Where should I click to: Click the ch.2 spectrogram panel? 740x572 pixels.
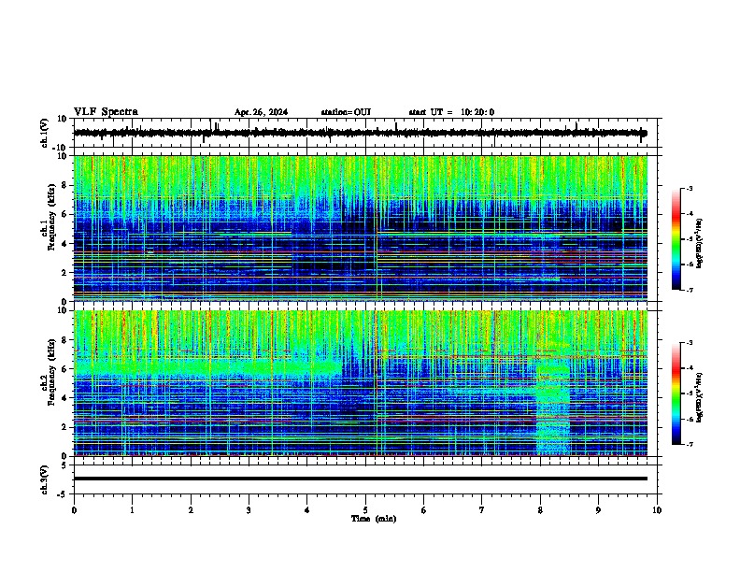[361, 383]
